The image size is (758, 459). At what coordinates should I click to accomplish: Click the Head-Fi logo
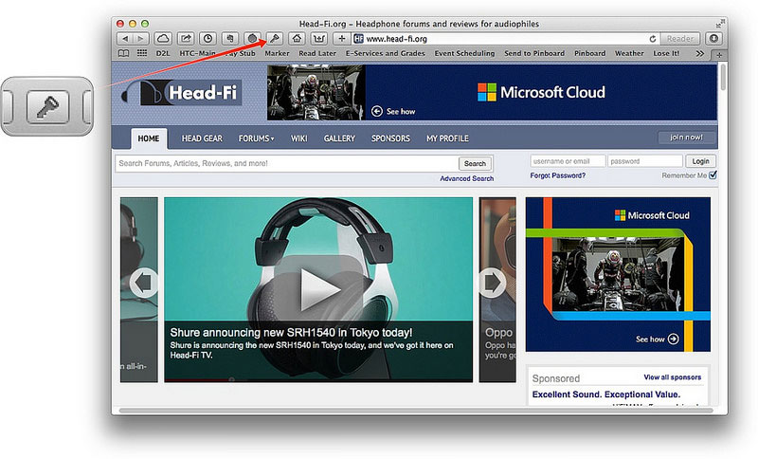(182, 92)
